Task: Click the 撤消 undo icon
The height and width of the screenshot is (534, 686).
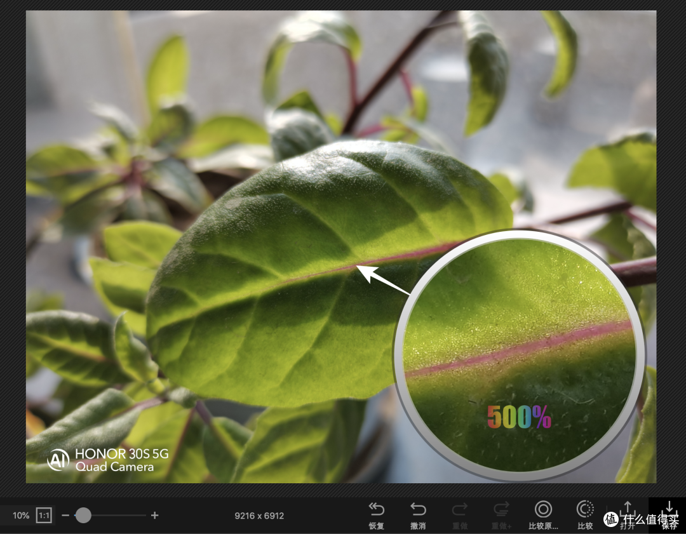Action: (418, 509)
